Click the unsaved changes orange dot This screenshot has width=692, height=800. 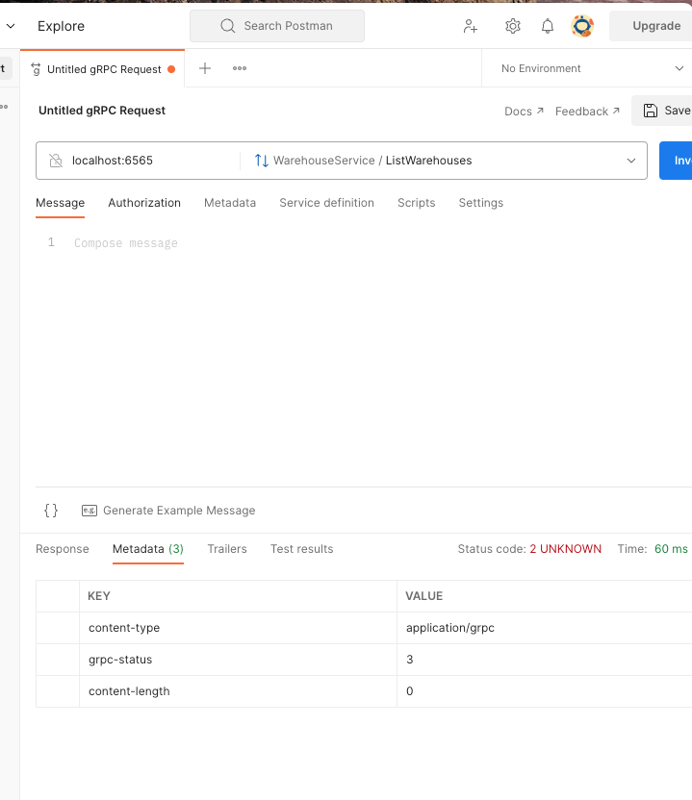[x=171, y=69]
